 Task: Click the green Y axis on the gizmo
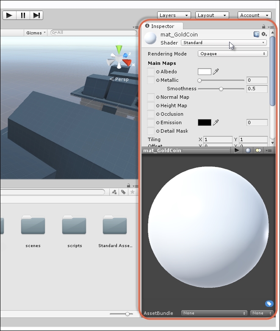[x=119, y=50]
